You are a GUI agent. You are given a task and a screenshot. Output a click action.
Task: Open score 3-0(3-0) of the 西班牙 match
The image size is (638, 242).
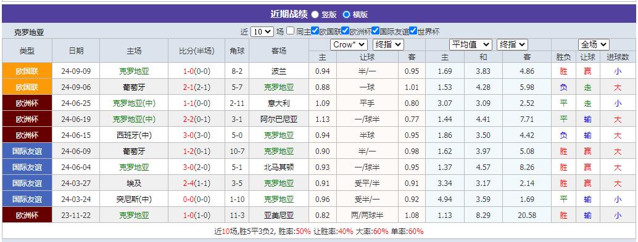coord(197,135)
